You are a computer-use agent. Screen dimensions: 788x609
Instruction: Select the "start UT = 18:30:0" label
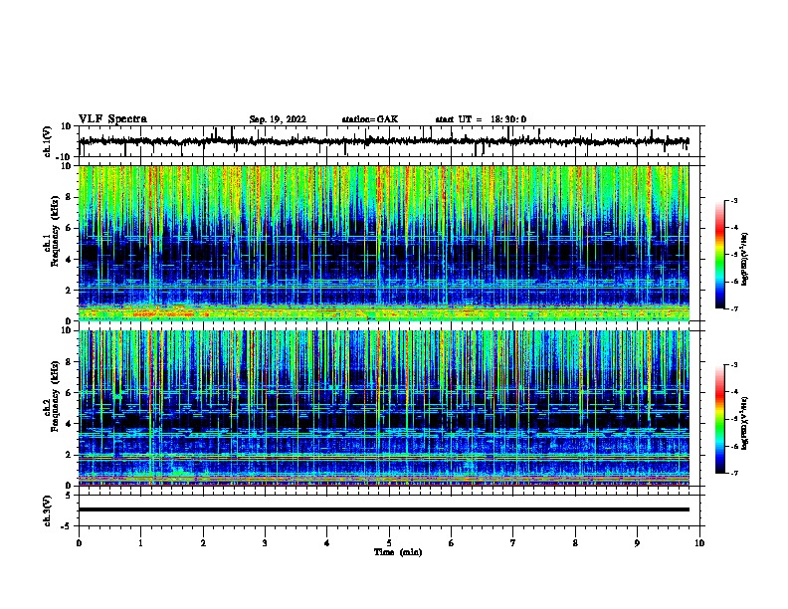point(481,119)
